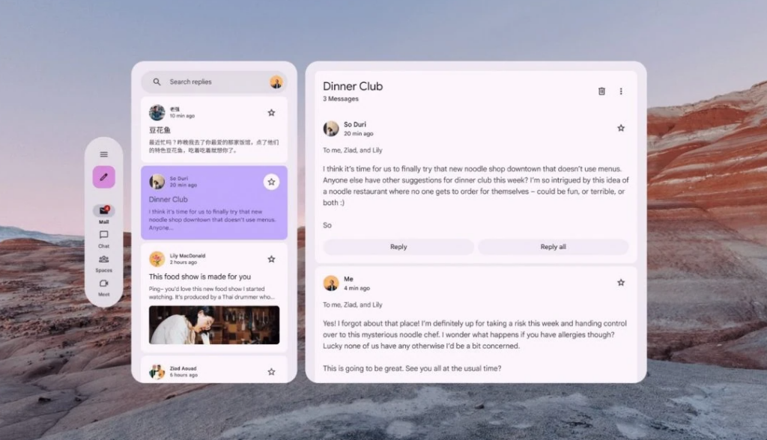Toggle star on Dinner Club list item

click(x=271, y=182)
